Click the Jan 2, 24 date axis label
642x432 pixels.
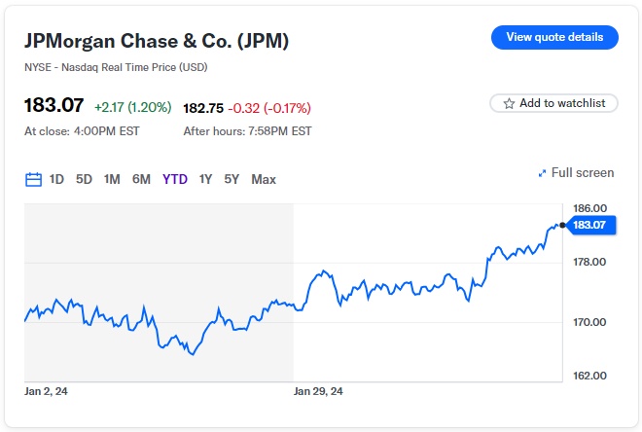(46, 391)
